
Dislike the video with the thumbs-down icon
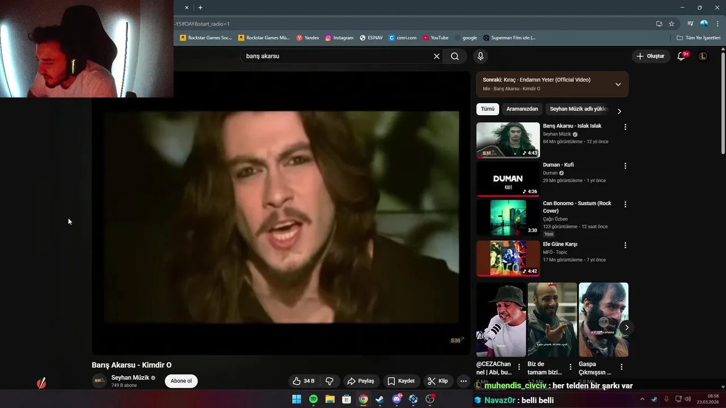[330, 381]
